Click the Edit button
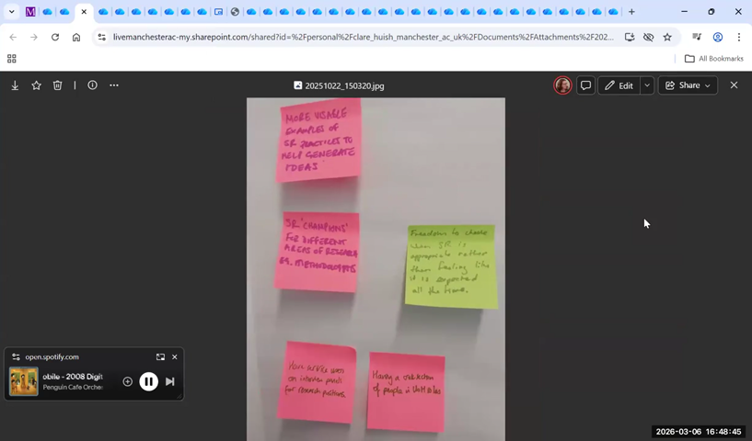Image resolution: width=752 pixels, height=441 pixels. pos(619,85)
